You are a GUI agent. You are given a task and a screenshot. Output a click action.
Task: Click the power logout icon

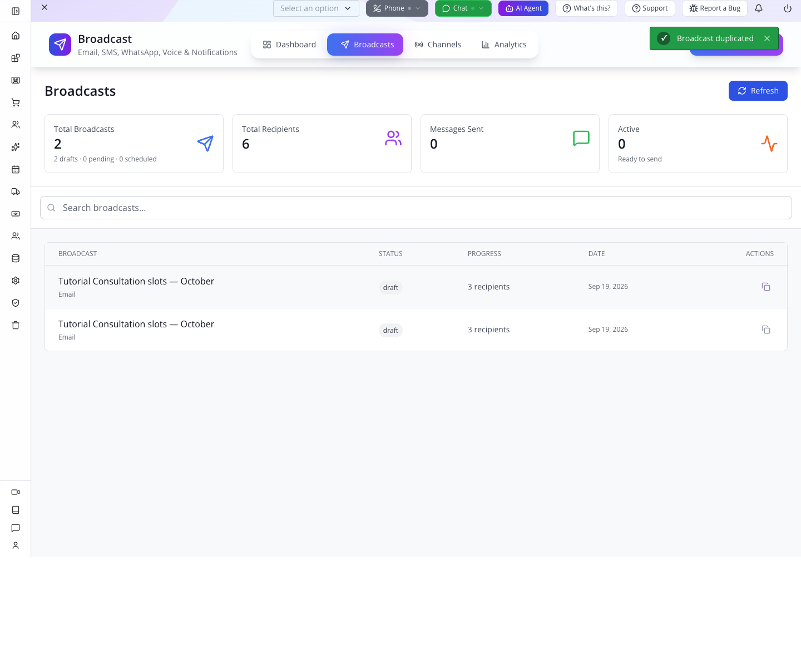[788, 8]
